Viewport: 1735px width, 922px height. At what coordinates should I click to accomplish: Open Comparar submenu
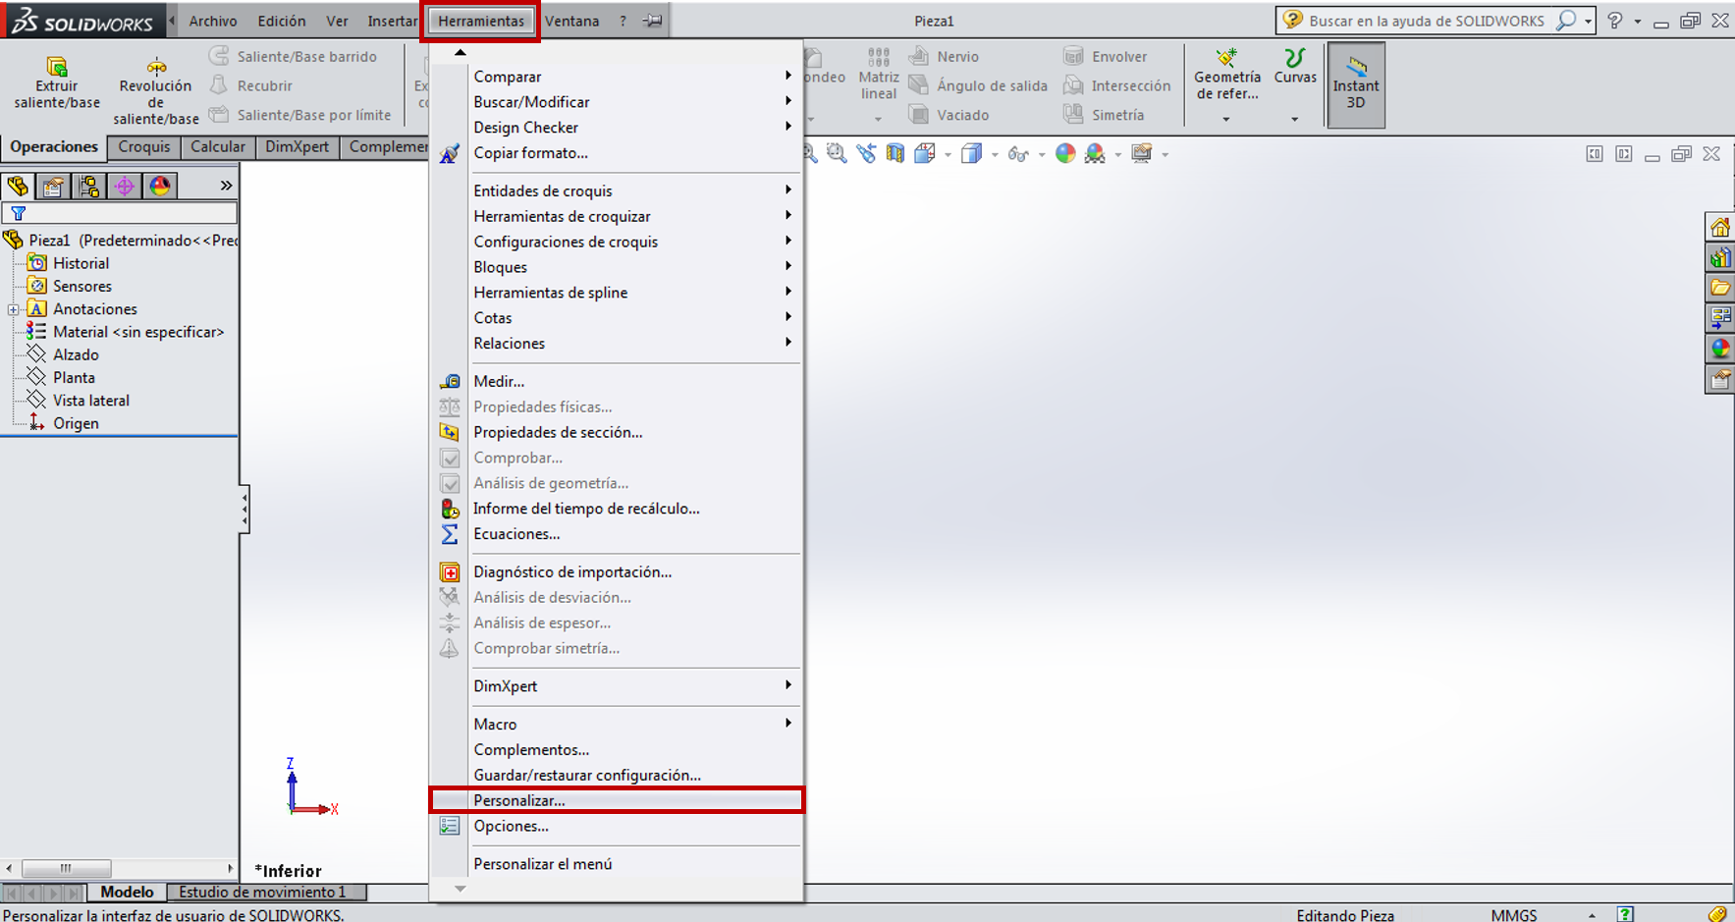(x=617, y=77)
